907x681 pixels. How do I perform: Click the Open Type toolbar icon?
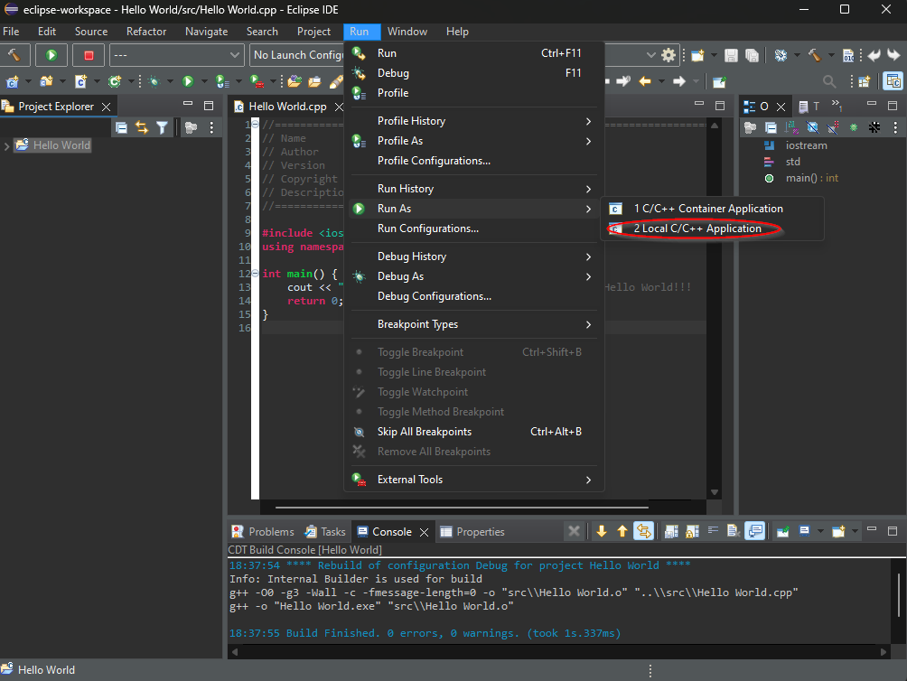pyautogui.click(x=295, y=81)
